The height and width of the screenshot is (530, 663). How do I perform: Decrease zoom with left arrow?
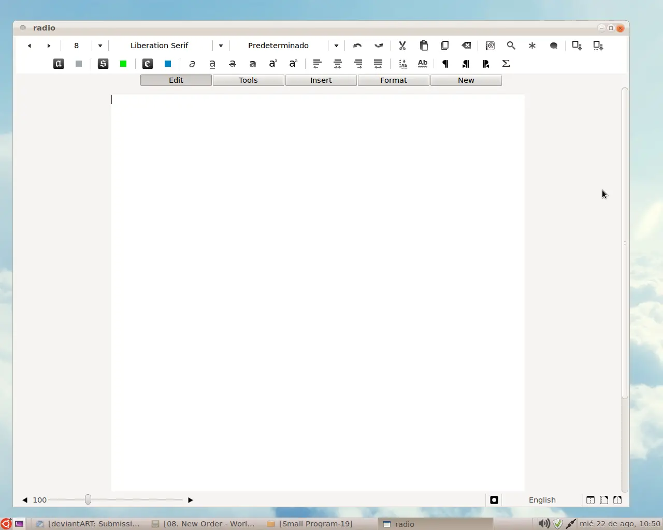pos(24,500)
